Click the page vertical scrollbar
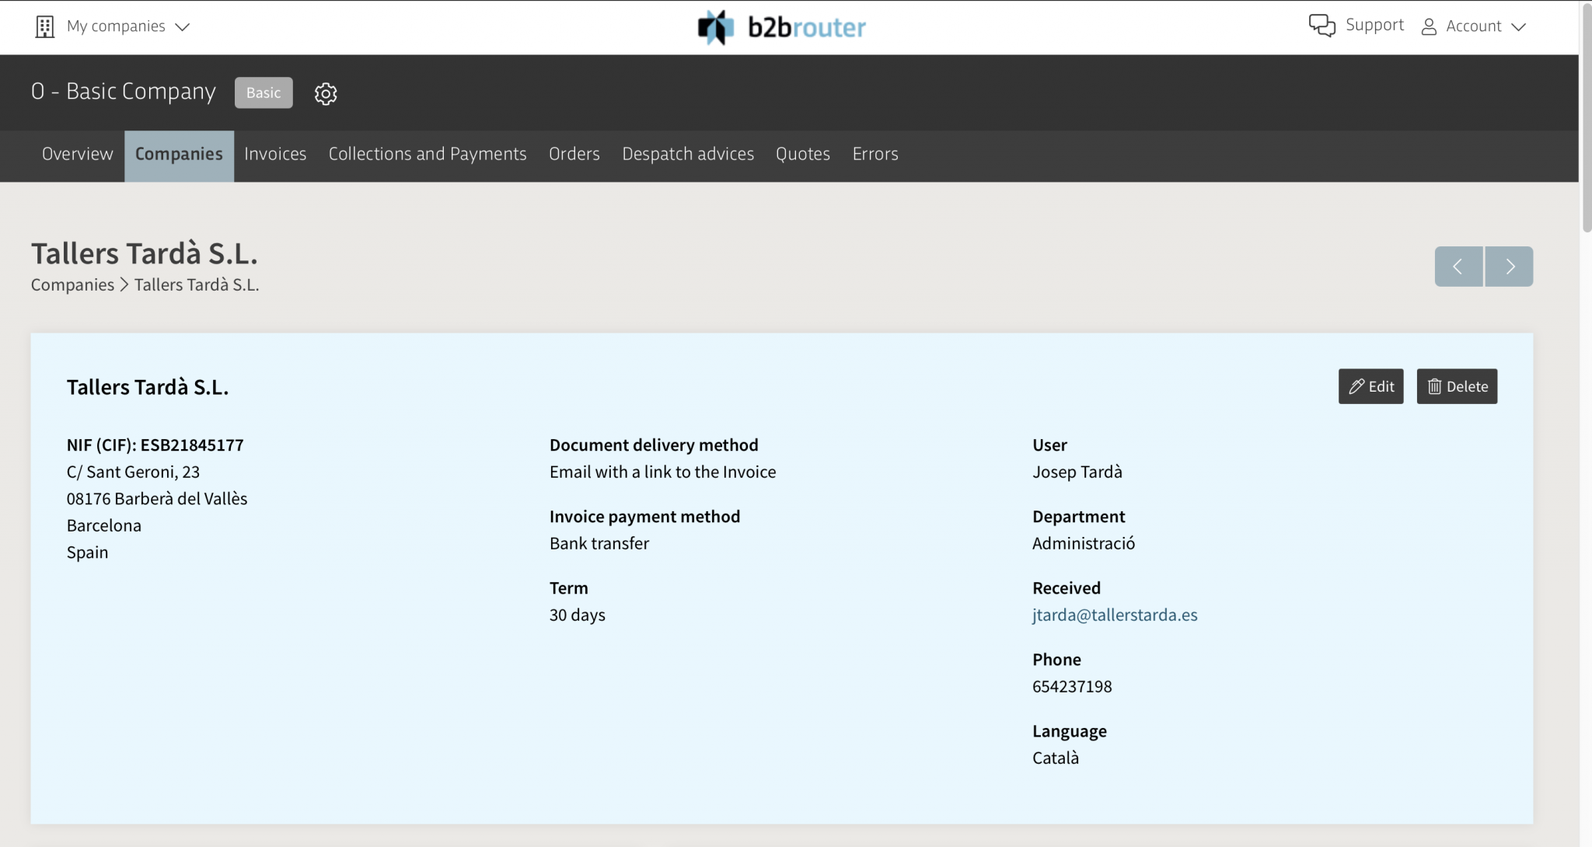This screenshot has width=1592, height=847. click(x=1586, y=117)
